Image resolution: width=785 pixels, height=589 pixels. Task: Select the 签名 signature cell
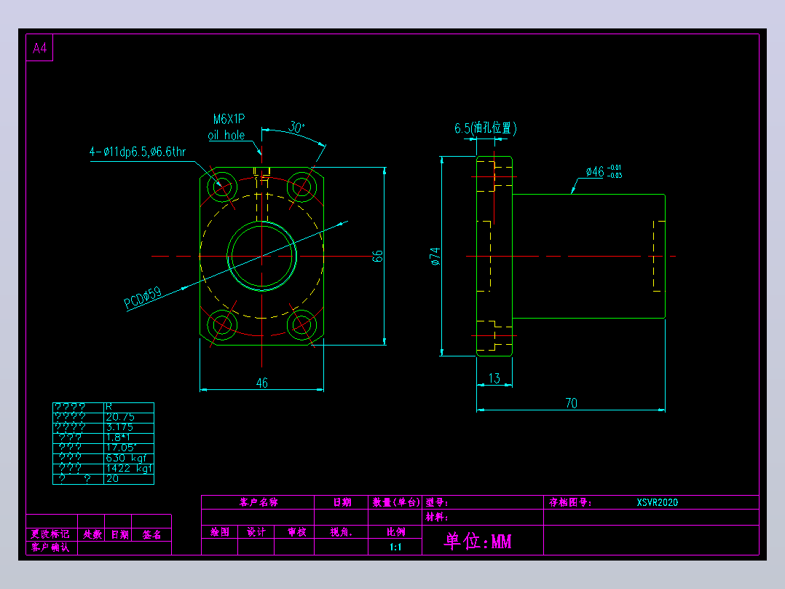tap(151, 534)
